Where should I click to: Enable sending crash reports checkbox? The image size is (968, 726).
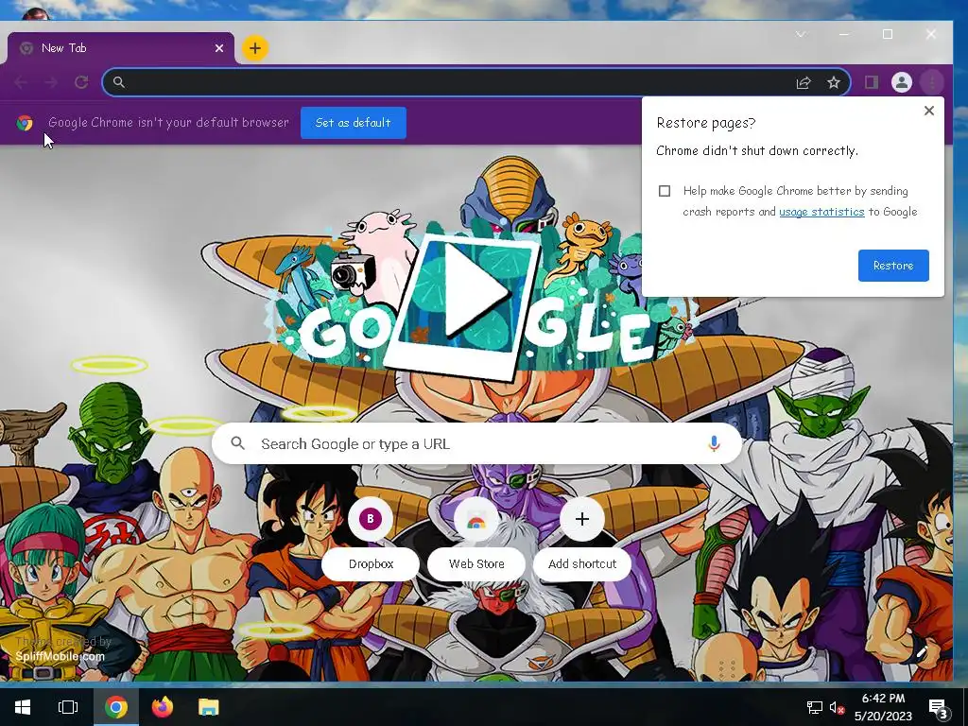coord(665,191)
